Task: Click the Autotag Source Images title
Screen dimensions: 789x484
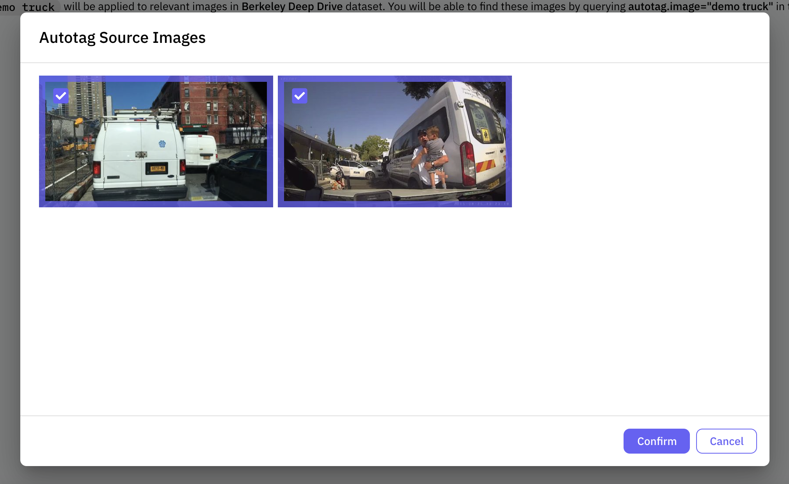Action: pos(122,38)
